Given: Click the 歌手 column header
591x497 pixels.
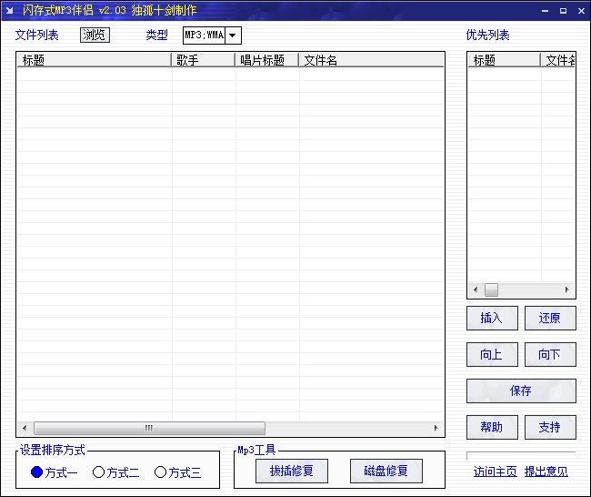Looking at the screenshot, I should (x=204, y=60).
